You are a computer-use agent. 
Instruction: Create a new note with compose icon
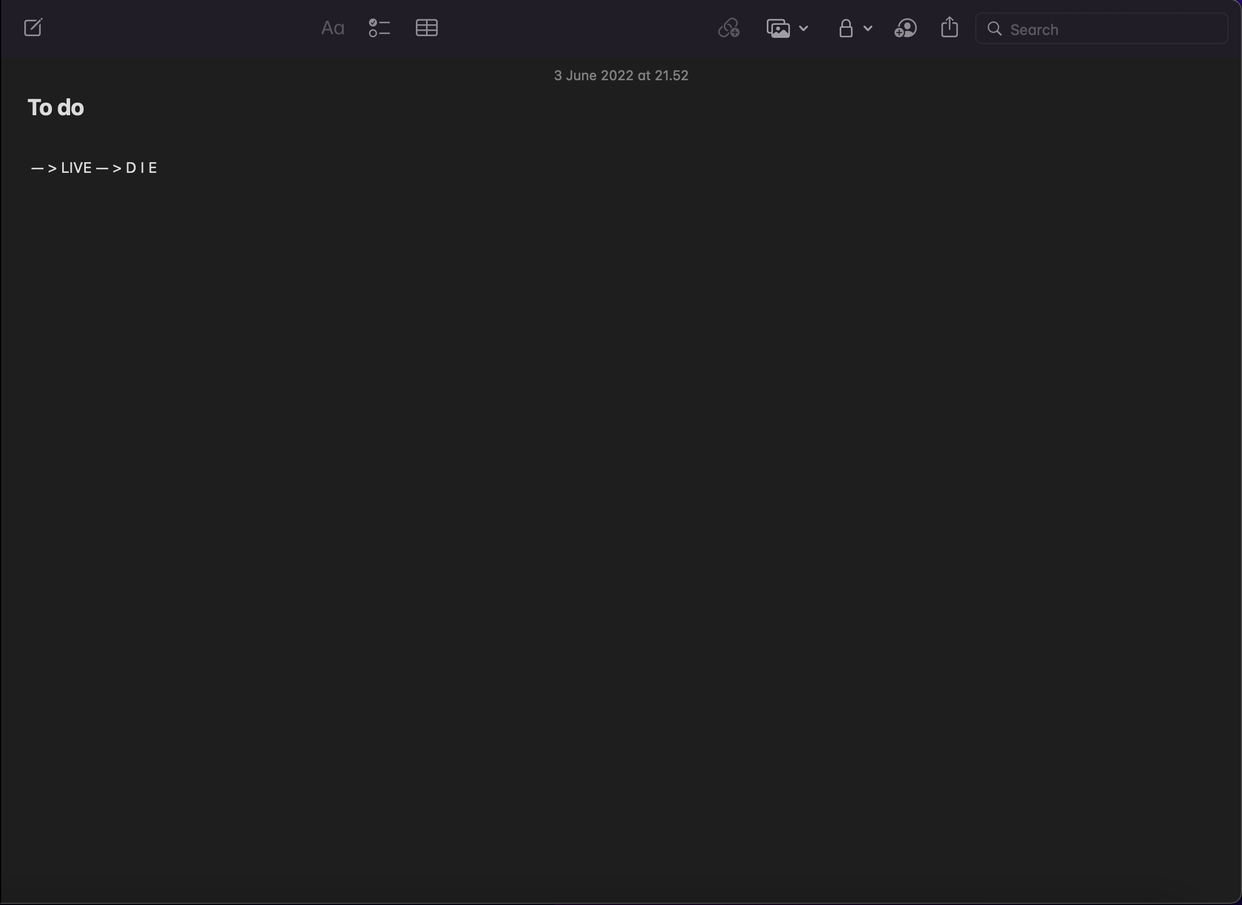coord(33,28)
